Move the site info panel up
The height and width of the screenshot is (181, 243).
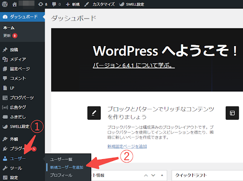tap(146, 175)
